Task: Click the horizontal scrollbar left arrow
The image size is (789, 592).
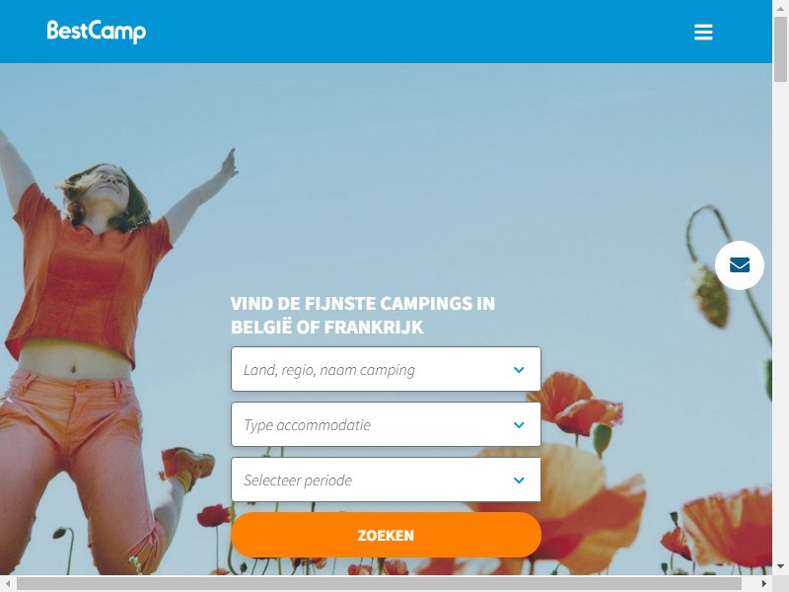Action: pos(8,583)
